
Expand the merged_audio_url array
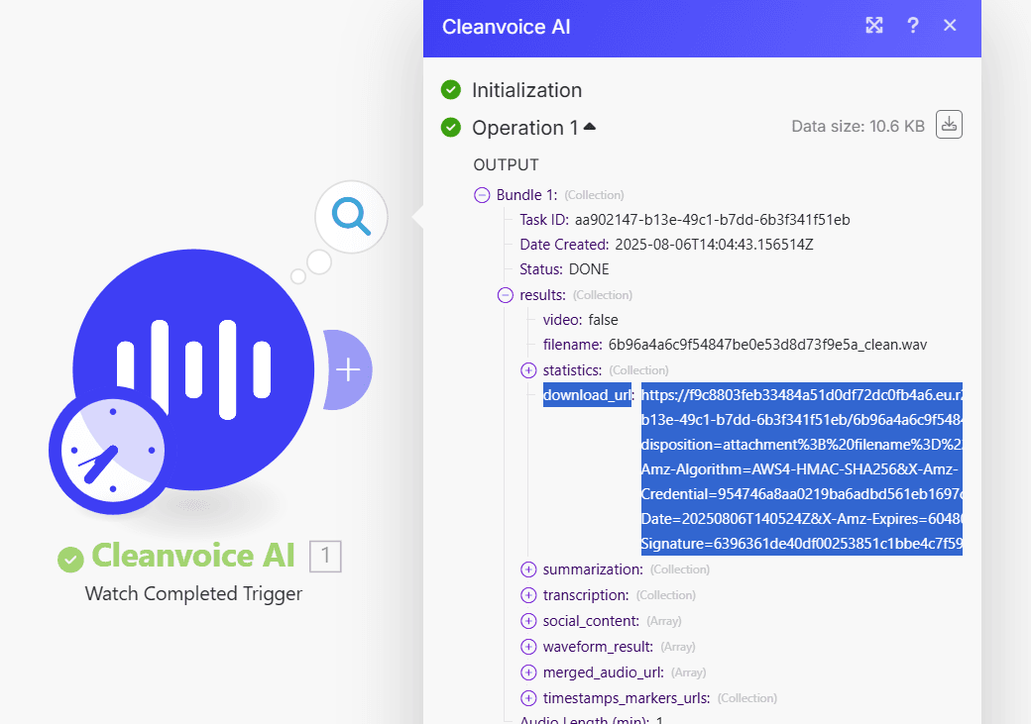pos(528,672)
